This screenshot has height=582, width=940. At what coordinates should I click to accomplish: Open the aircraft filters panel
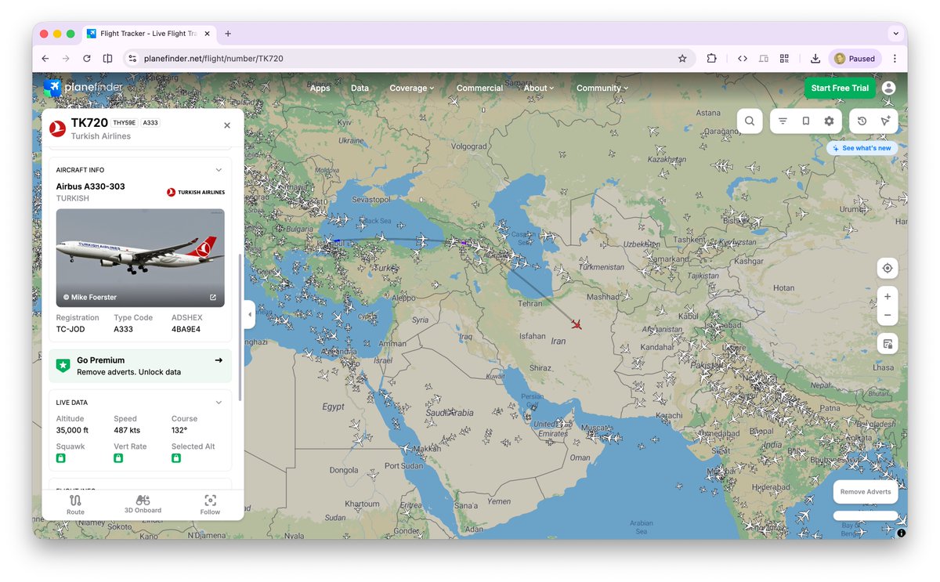point(782,121)
